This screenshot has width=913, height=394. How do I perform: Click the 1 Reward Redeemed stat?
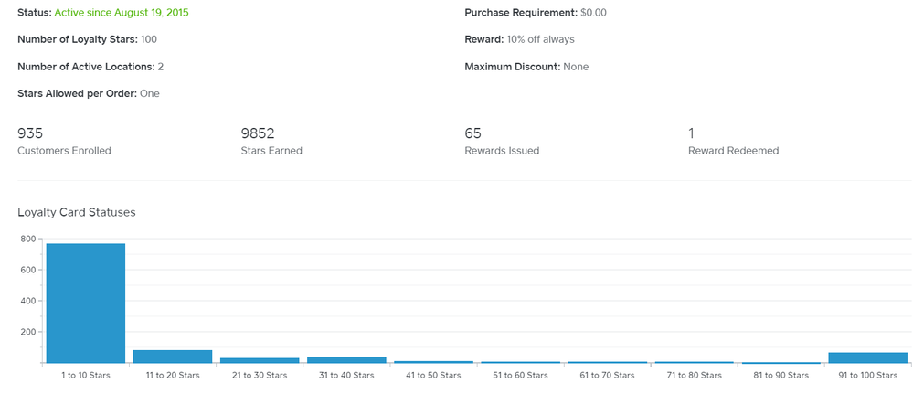(x=733, y=141)
